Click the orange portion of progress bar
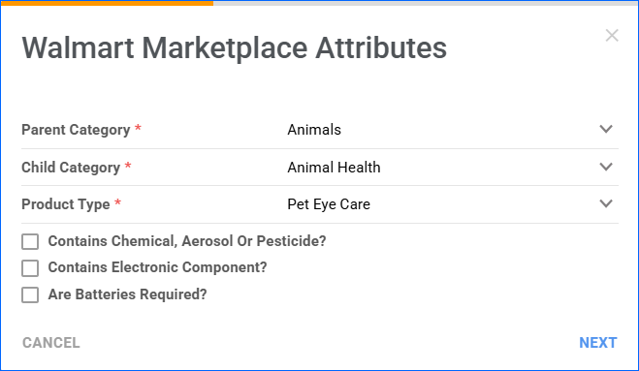The image size is (639, 371). point(107,3)
